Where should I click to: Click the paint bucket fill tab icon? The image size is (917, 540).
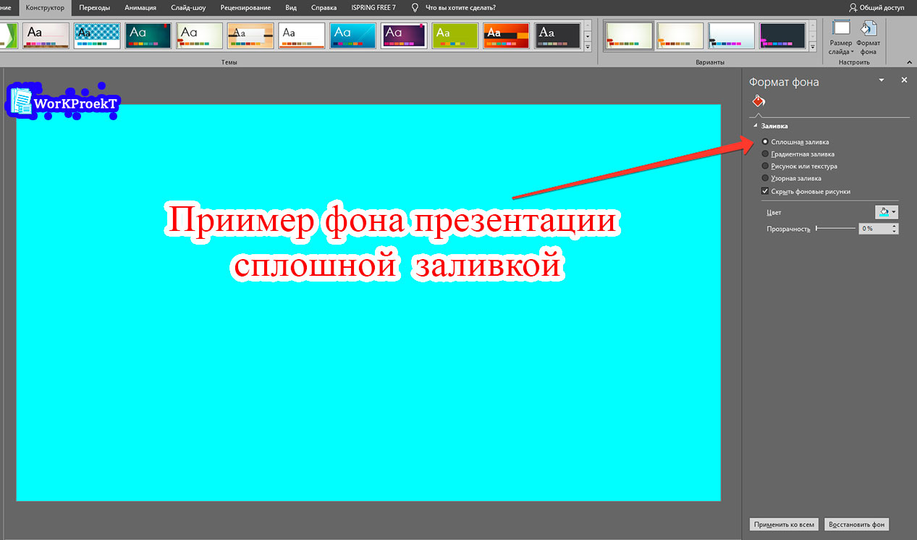[758, 101]
